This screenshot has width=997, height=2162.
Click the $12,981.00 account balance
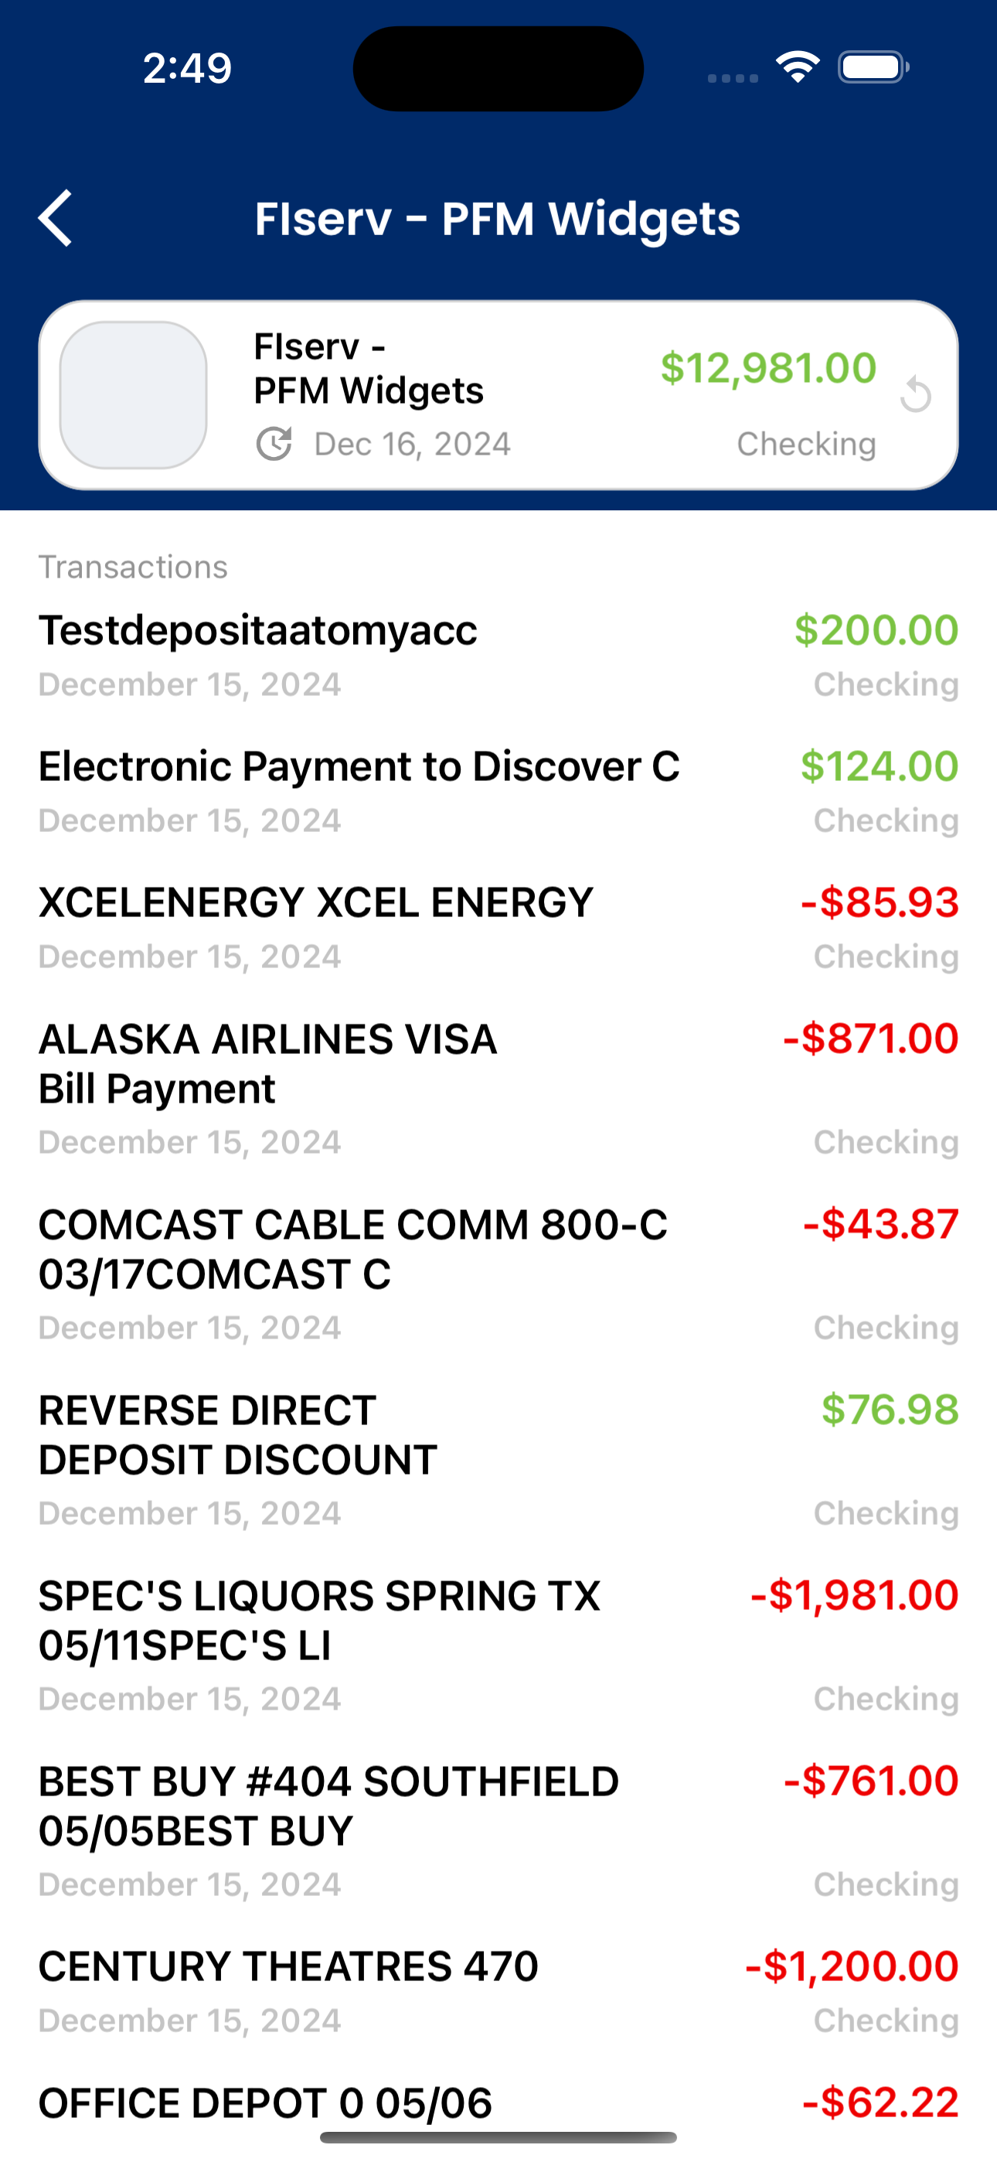[x=768, y=368]
